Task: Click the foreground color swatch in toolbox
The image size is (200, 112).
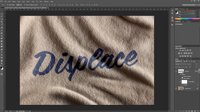Action: pos(1,68)
